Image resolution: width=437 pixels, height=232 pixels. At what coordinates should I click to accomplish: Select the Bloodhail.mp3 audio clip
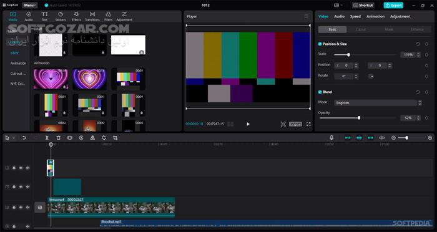point(266,223)
